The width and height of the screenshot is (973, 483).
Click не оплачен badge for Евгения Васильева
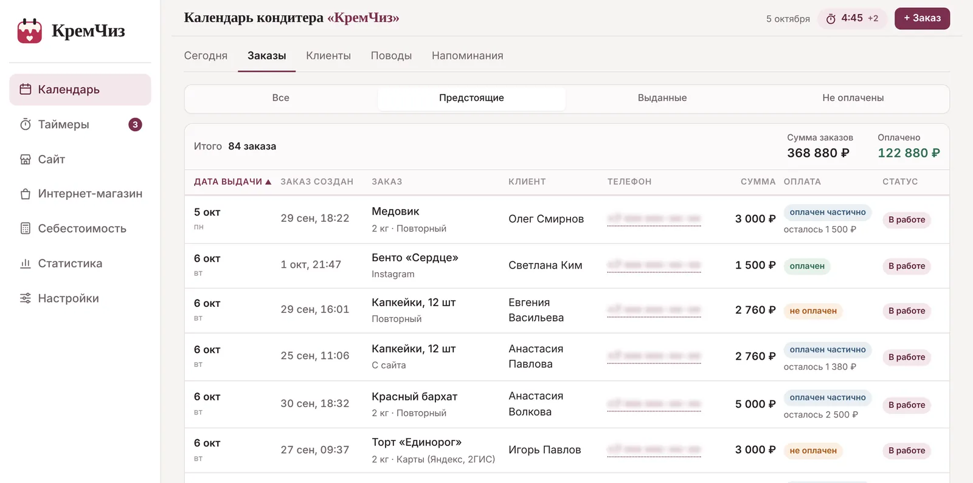813,311
